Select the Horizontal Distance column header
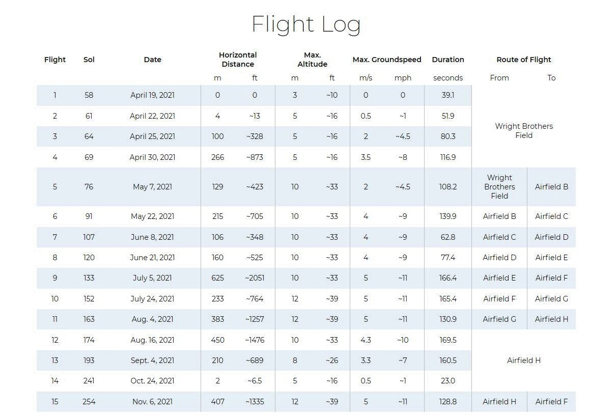 coord(238,60)
